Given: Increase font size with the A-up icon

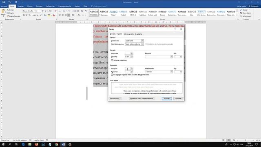Looking at the screenshot, I should point(42,11).
